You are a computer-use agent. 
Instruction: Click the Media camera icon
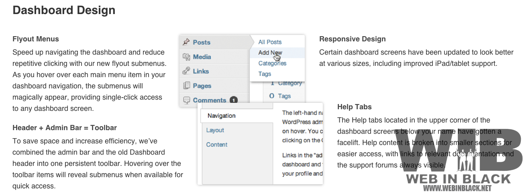[x=186, y=57]
